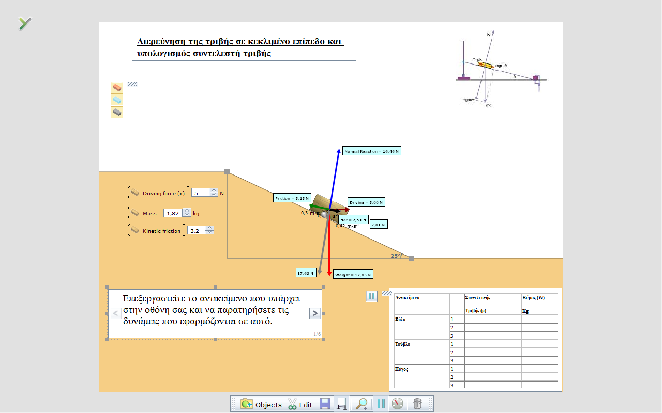Click the wood block icon beside Kinetic friction
Viewport: 662px width, 413px height.
tap(134, 230)
